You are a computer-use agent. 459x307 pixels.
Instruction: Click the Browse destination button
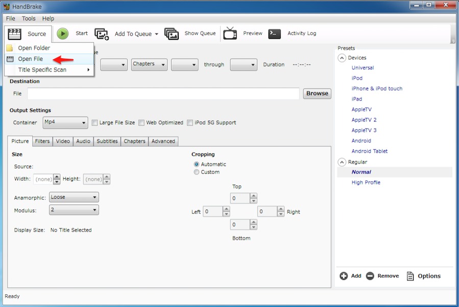317,93
